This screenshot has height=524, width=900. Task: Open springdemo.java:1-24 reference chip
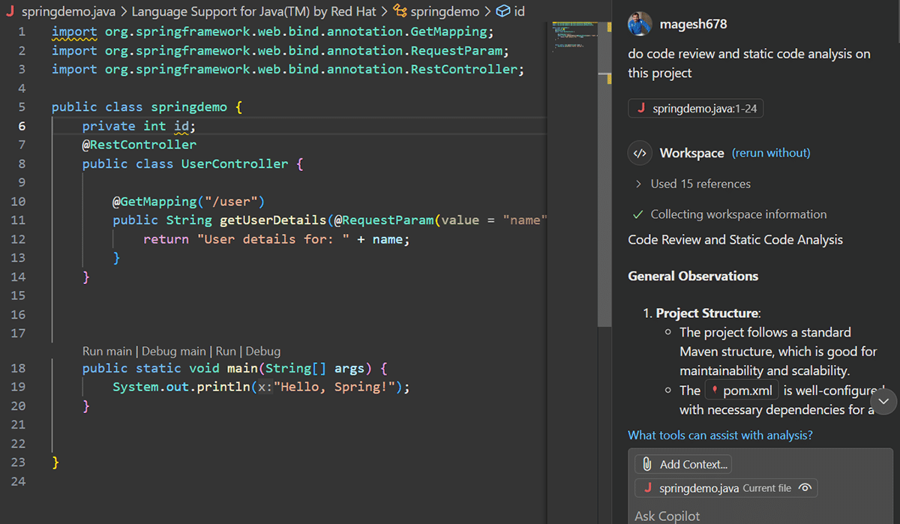pyautogui.click(x=695, y=109)
